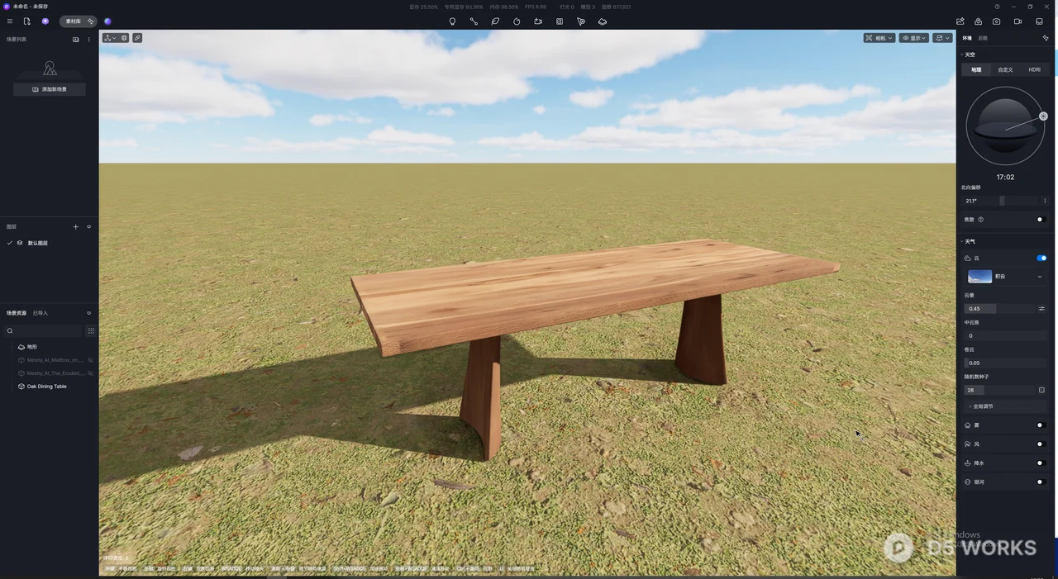Viewport: 1058px width, 579px height.
Task: Open the viewport layout dropdown beside 显示
Action: [942, 38]
